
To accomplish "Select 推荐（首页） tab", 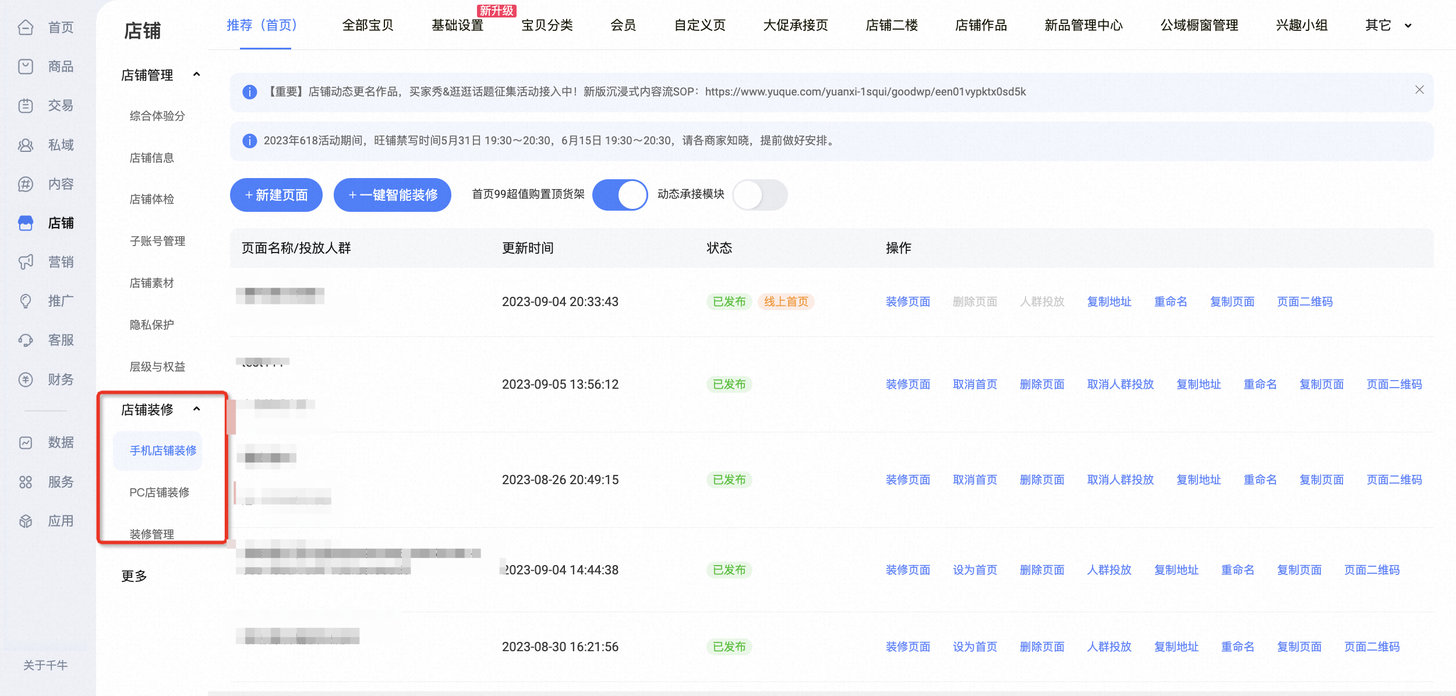I will (265, 26).
